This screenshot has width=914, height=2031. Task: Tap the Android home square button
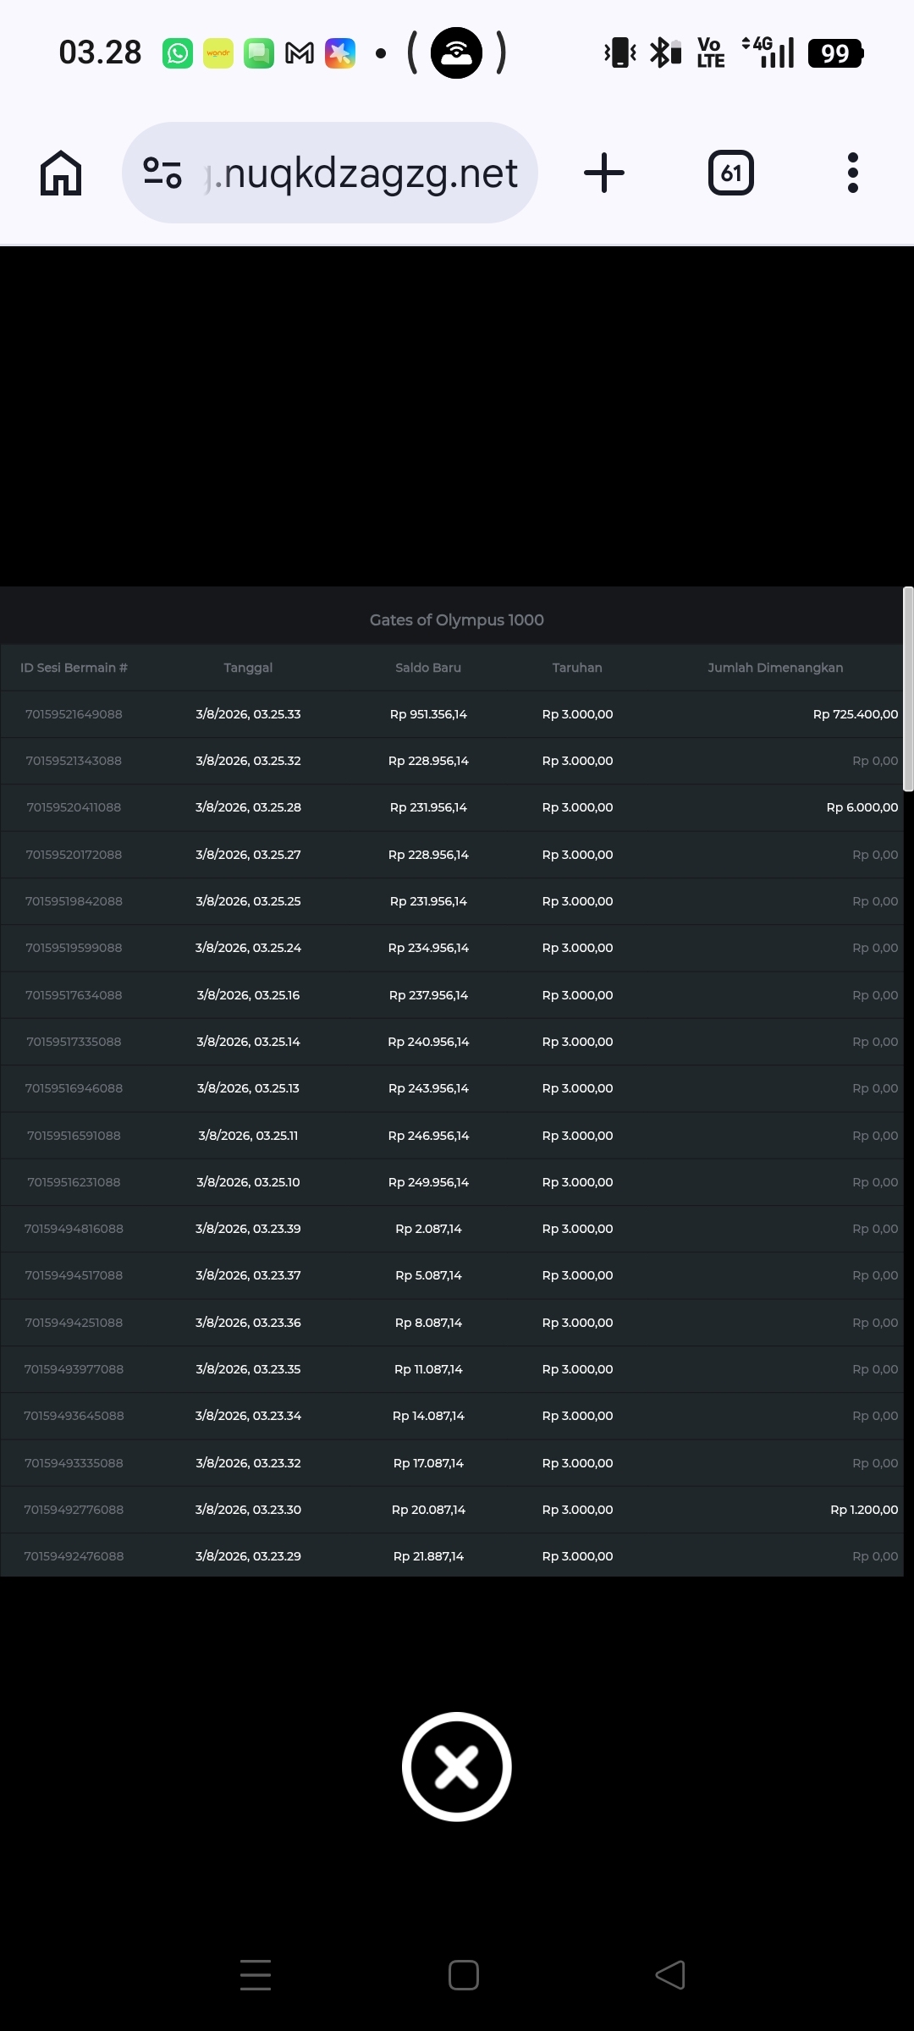[464, 1975]
